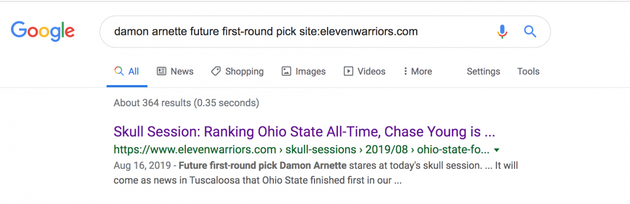Click the Google logo
Screen dimensions: 630x204
coord(43,31)
